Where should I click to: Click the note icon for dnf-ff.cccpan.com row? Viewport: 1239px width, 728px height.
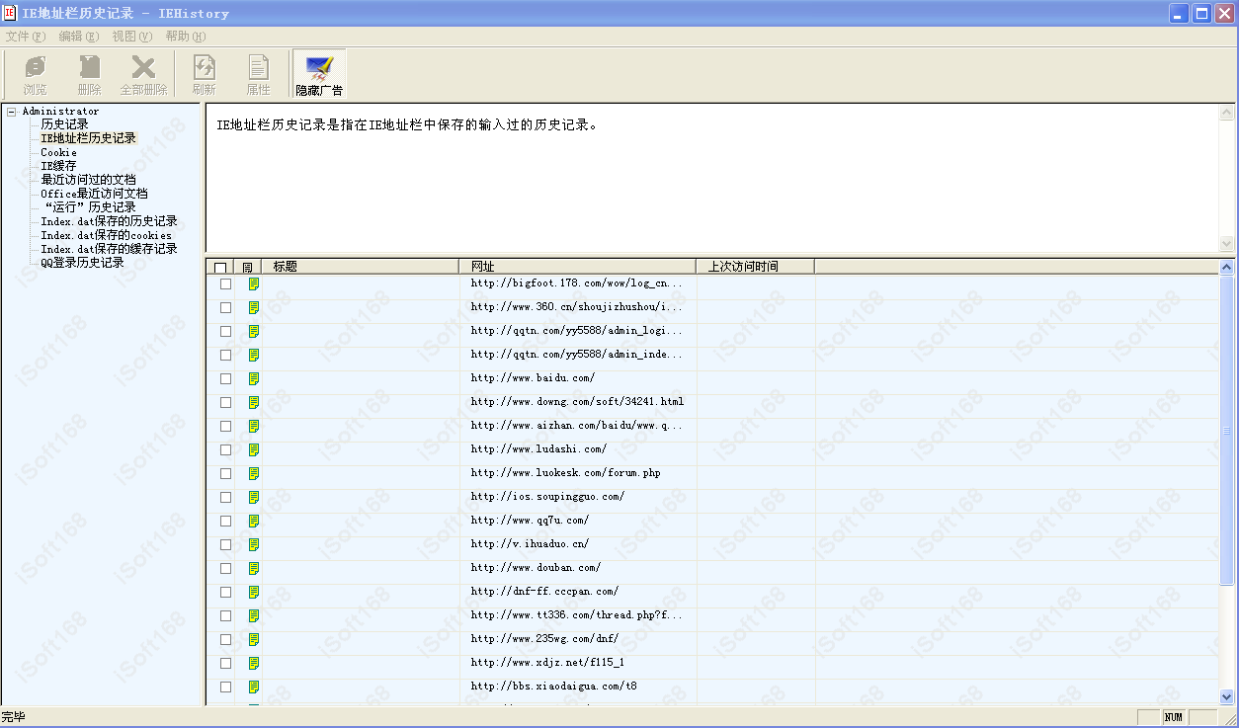254,592
